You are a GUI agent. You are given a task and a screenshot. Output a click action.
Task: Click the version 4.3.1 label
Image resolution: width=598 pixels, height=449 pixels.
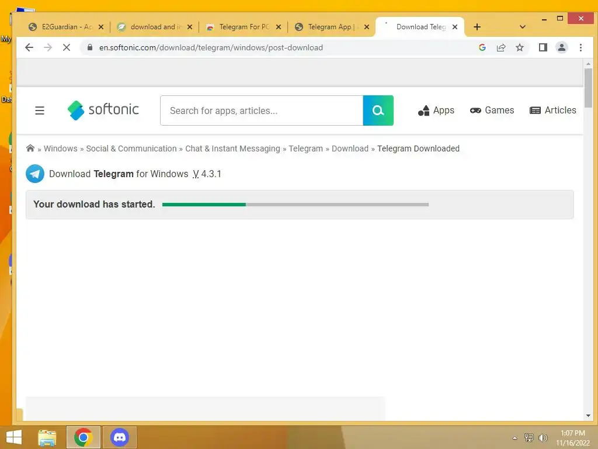207,174
